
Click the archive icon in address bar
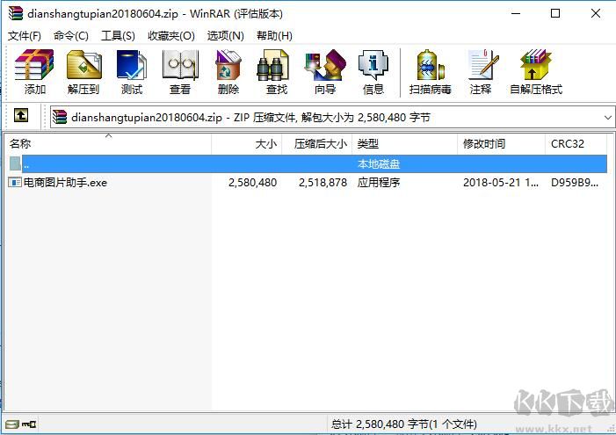point(60,117)
